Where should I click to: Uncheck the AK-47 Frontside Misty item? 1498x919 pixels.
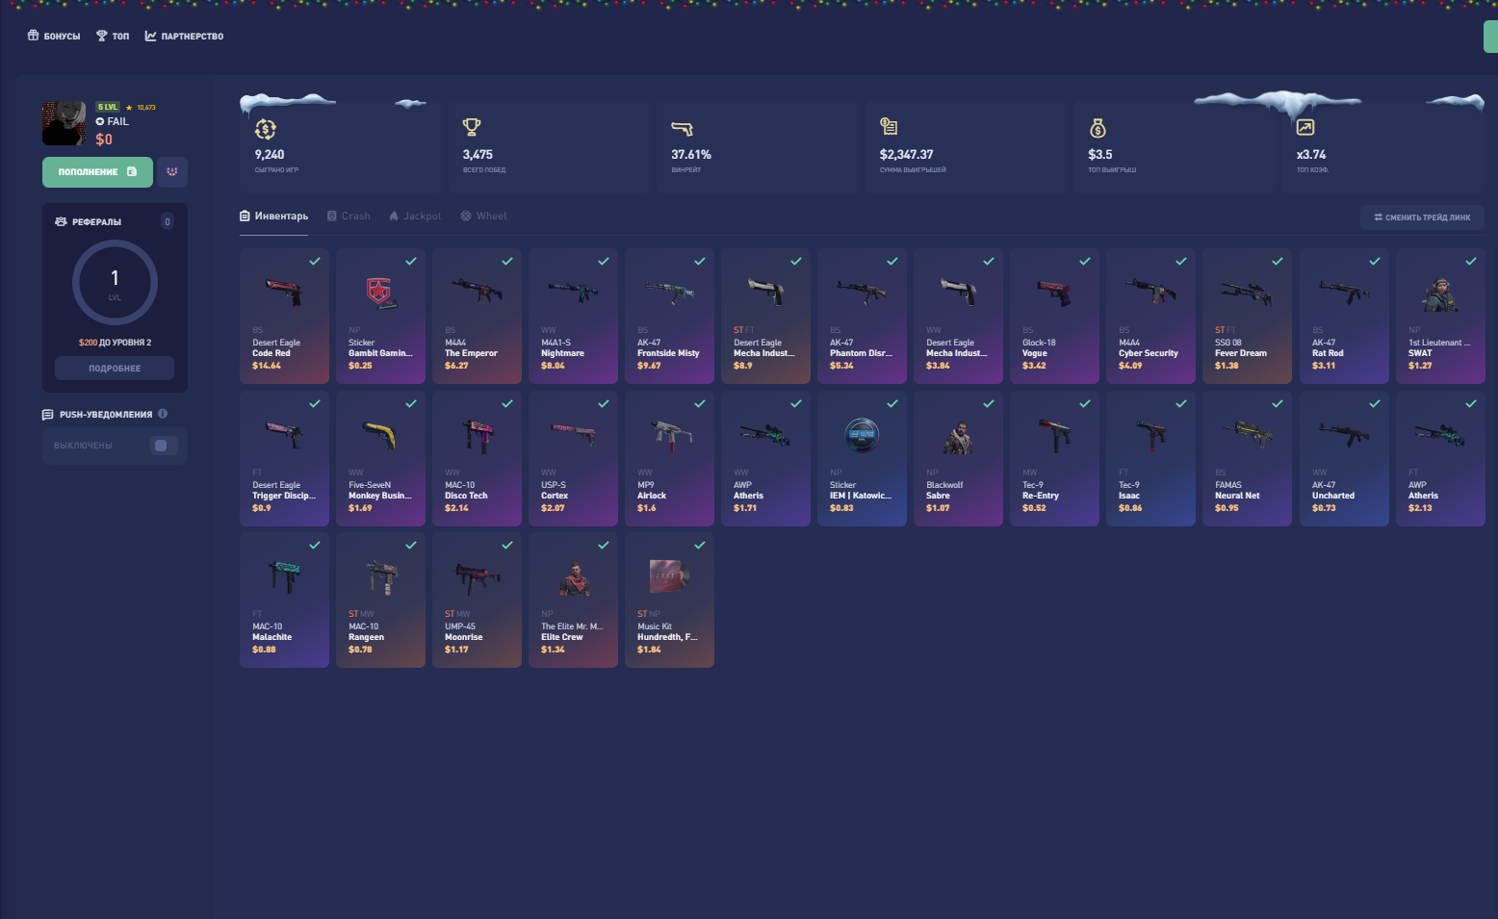tap(700, 261)
